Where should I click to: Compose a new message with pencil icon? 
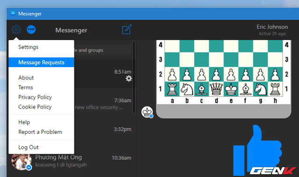pos(127,29)
